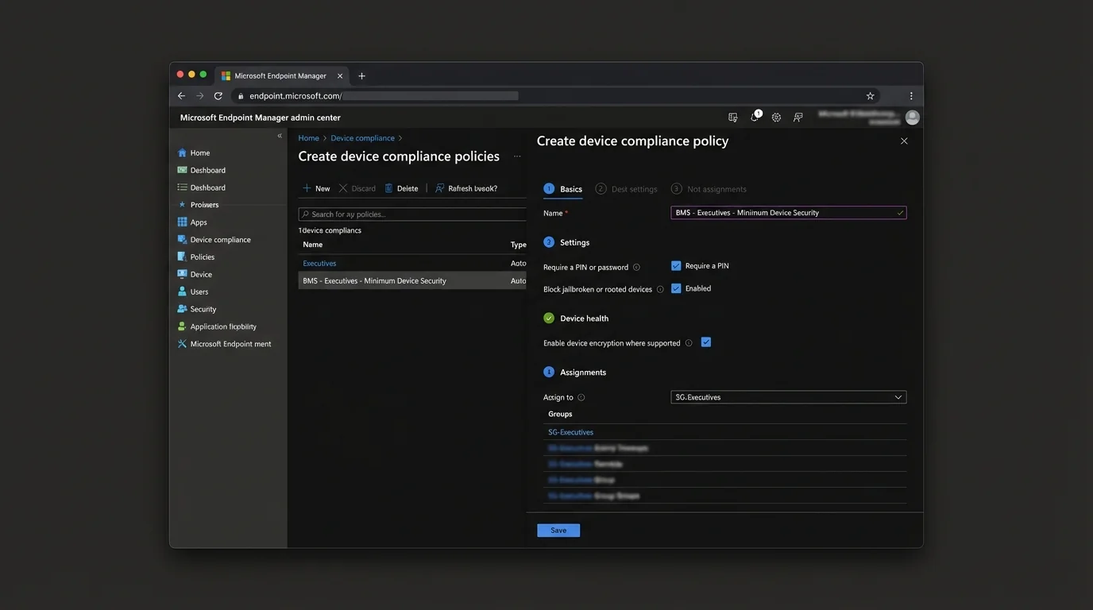Open the more options ellipsis menu
Image resolution: width=1093 pixels, height=610 pixels.
[517, 157]
